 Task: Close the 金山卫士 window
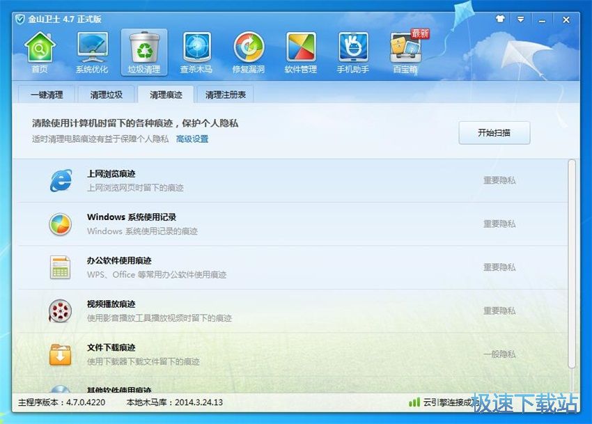566,19
